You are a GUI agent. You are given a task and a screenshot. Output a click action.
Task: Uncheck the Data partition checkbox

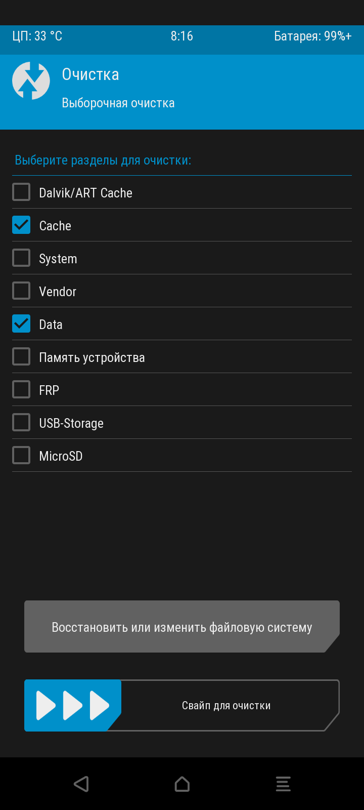[x=21, y=324]
